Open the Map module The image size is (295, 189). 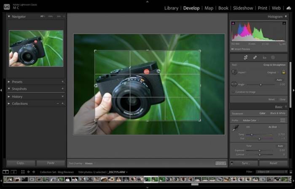(209, 8)
